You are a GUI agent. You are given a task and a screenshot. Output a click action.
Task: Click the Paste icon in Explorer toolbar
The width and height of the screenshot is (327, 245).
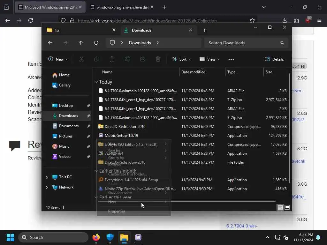coord(112,59)
